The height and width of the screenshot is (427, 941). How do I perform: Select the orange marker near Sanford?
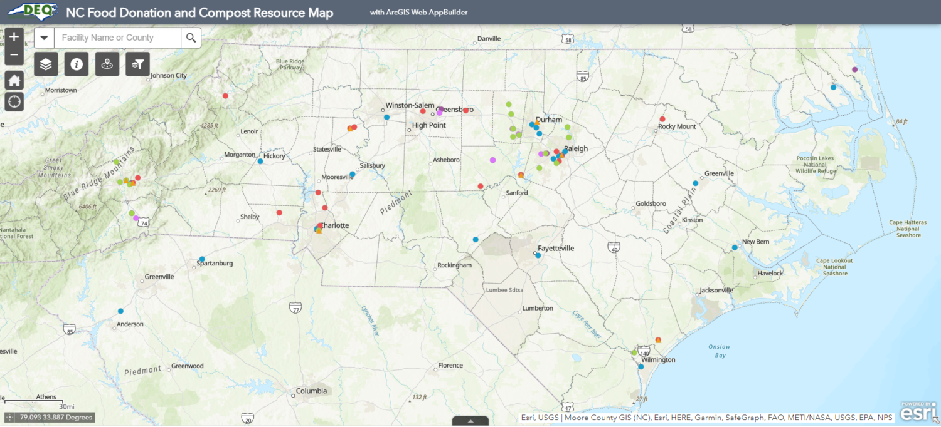(521, 176)
